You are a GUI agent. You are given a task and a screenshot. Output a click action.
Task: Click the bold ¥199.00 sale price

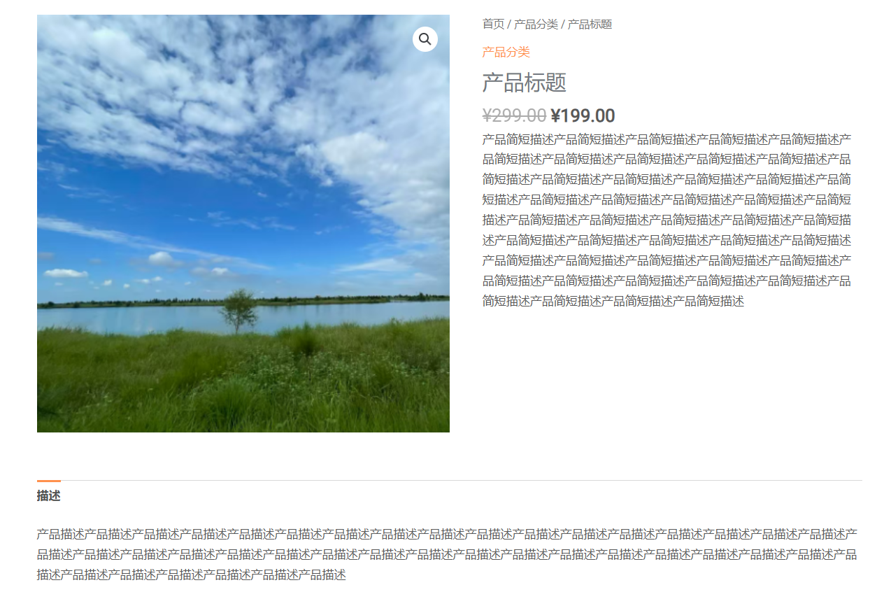click(x=583, y=115)
